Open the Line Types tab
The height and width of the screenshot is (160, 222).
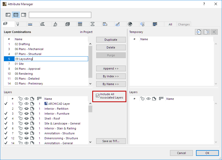[30, 24]
